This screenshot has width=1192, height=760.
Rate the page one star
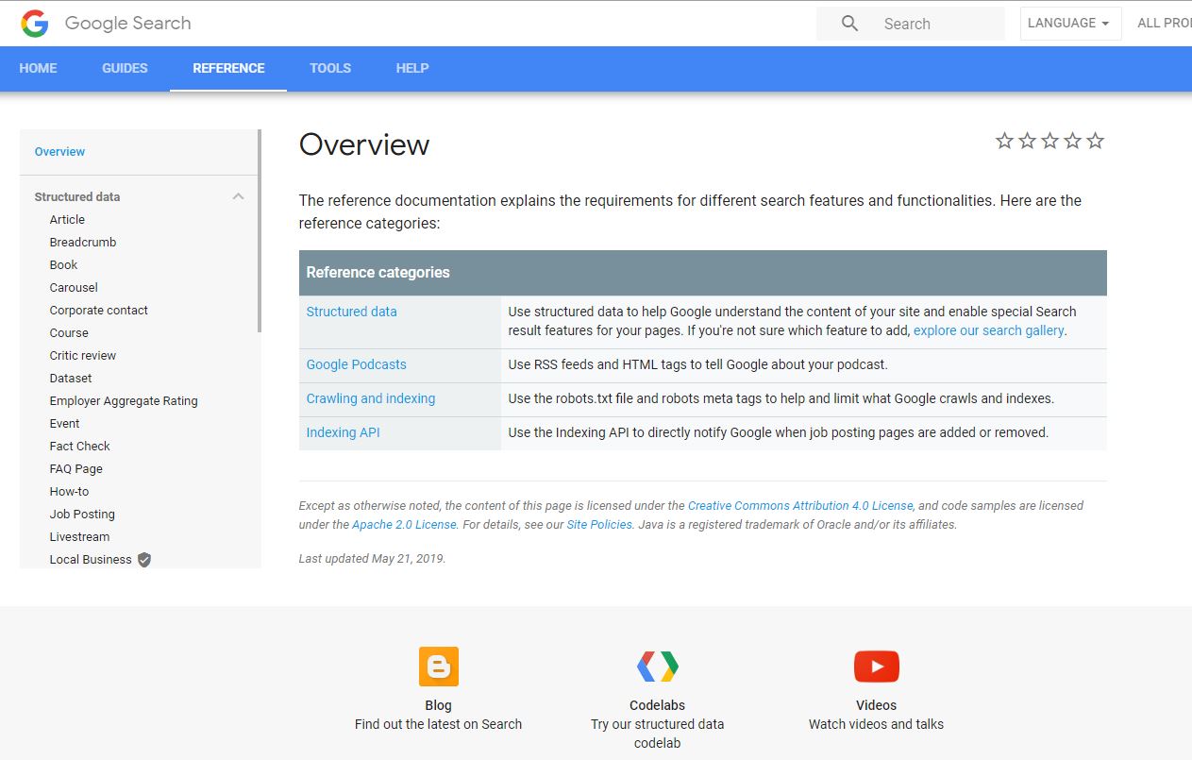(1004, 142)
